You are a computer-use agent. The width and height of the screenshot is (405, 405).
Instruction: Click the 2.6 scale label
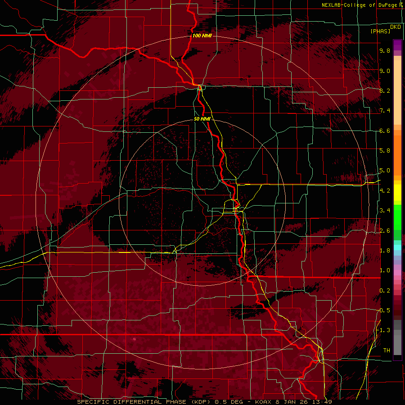click(x=385, y=231)
